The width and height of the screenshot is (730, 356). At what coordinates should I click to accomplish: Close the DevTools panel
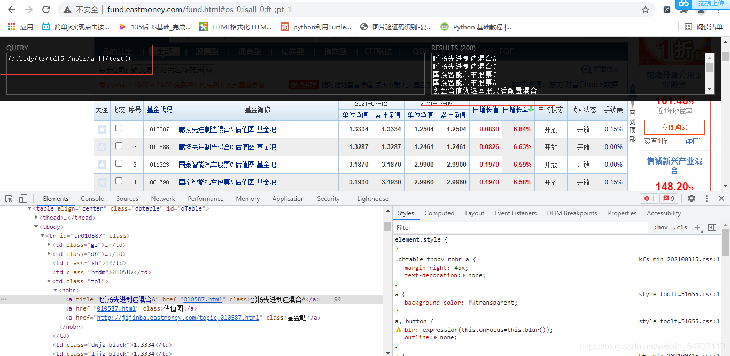(721, 198)
